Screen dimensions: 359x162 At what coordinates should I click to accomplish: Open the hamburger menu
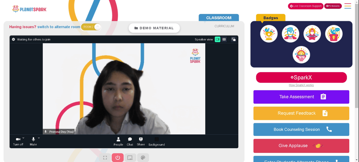click(348, 6)
